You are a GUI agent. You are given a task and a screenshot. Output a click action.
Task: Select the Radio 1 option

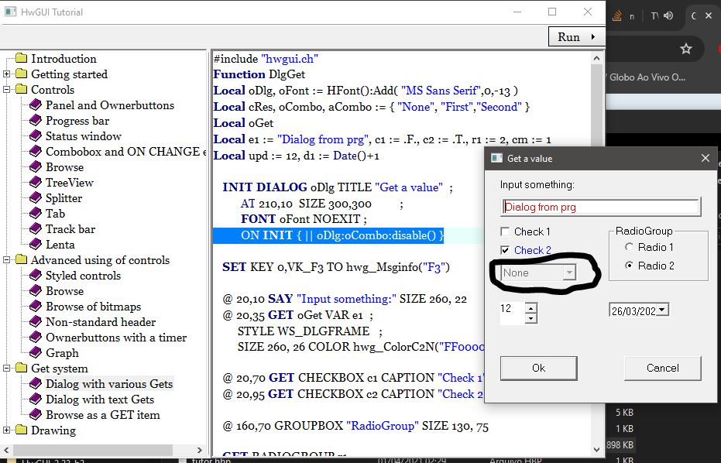[629, 247]
